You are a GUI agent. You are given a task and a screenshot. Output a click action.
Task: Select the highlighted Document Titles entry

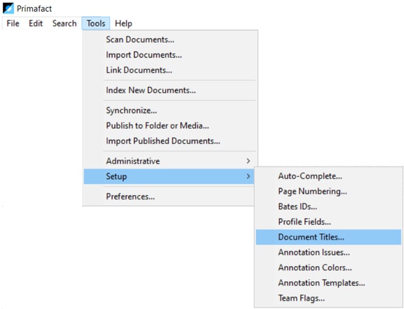[x=328, y=237]
